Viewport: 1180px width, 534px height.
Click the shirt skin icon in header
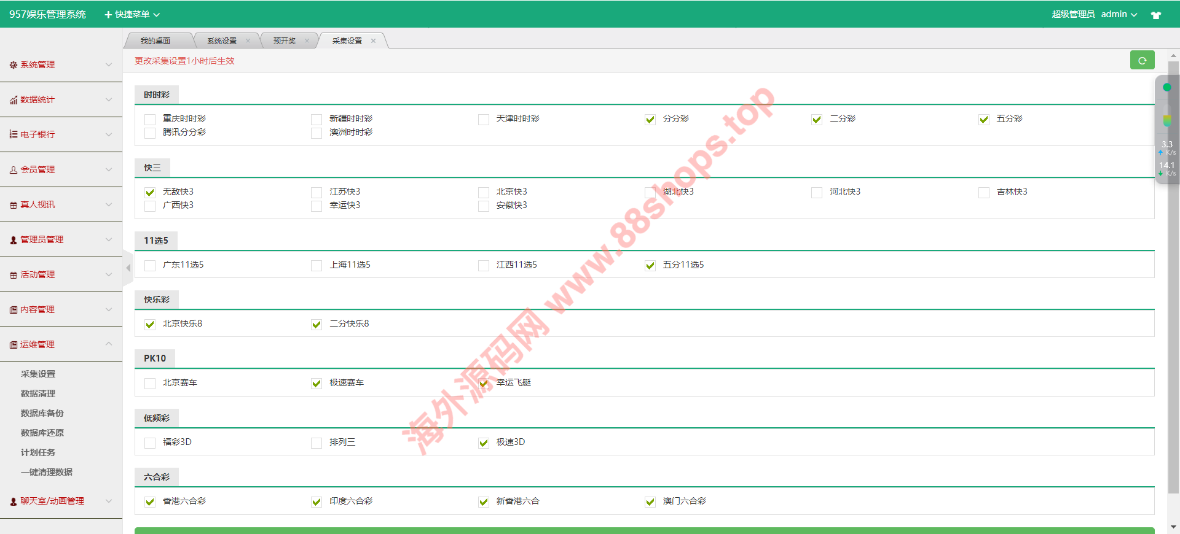click(1155, 15)
